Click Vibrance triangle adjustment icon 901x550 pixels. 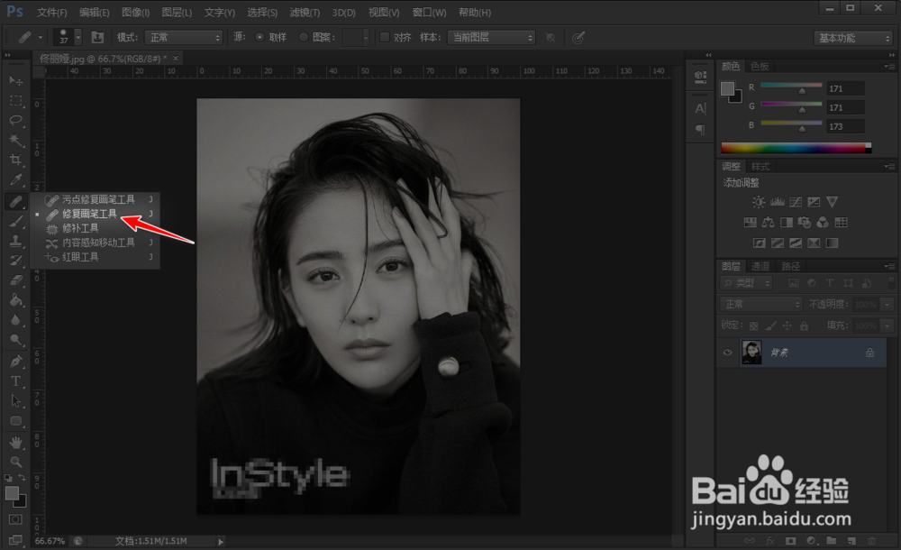tap(832, 202)
